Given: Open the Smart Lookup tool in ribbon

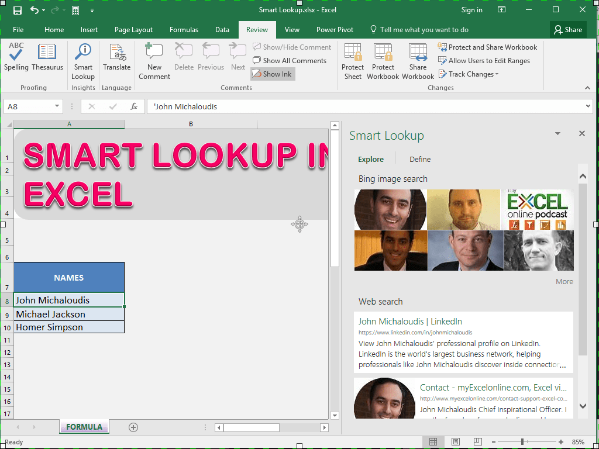Looking at the screenshot, I should pos(83,62).
